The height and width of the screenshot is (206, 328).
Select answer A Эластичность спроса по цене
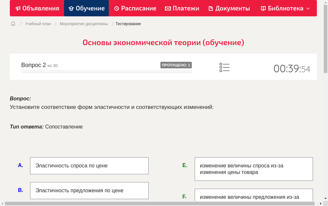(x=89, y=165)
